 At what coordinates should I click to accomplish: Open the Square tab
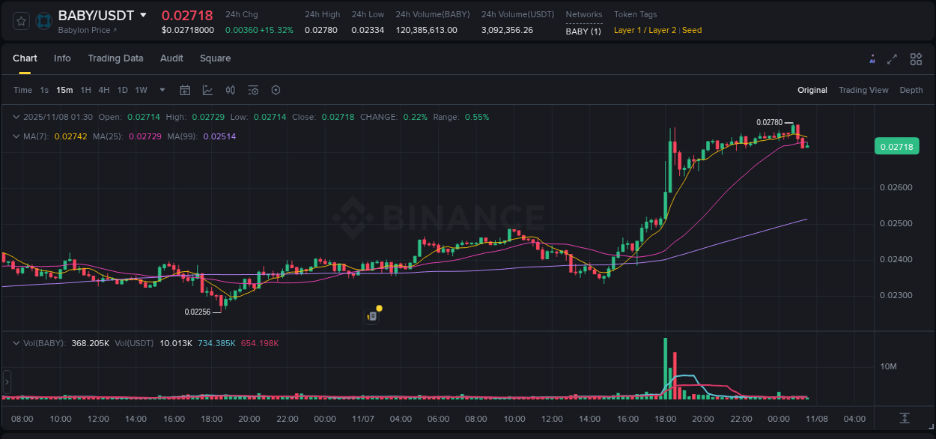click(x=215, y=58)
